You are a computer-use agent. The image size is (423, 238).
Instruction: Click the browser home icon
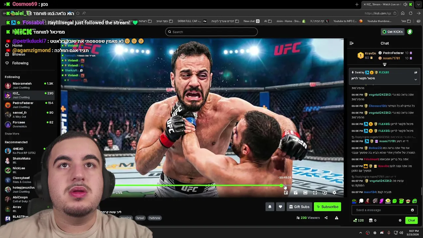403,13
